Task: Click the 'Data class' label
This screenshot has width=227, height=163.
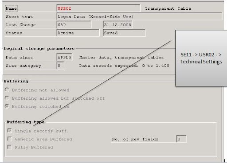Action: 19,57
